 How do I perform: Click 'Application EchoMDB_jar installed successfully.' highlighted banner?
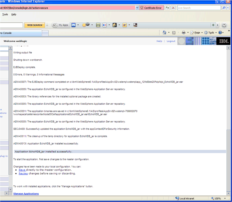(x=120, y=152)
